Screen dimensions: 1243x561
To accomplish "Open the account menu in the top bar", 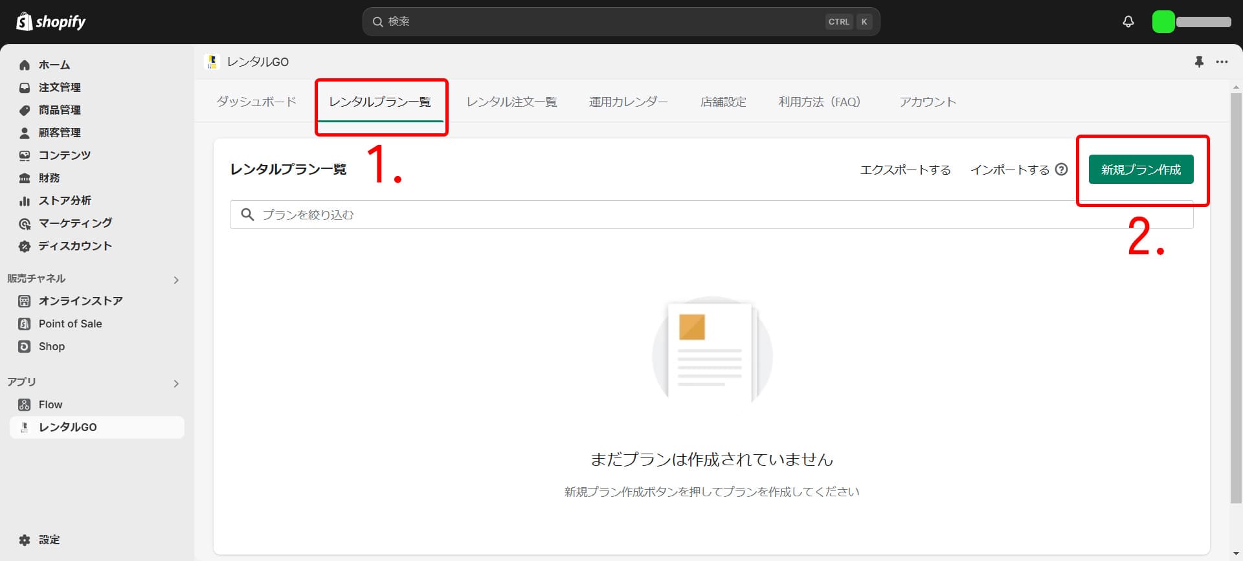I will 1191,21.
